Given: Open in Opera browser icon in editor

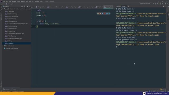Looking at the screenshot, I should (x=105, y=13).
